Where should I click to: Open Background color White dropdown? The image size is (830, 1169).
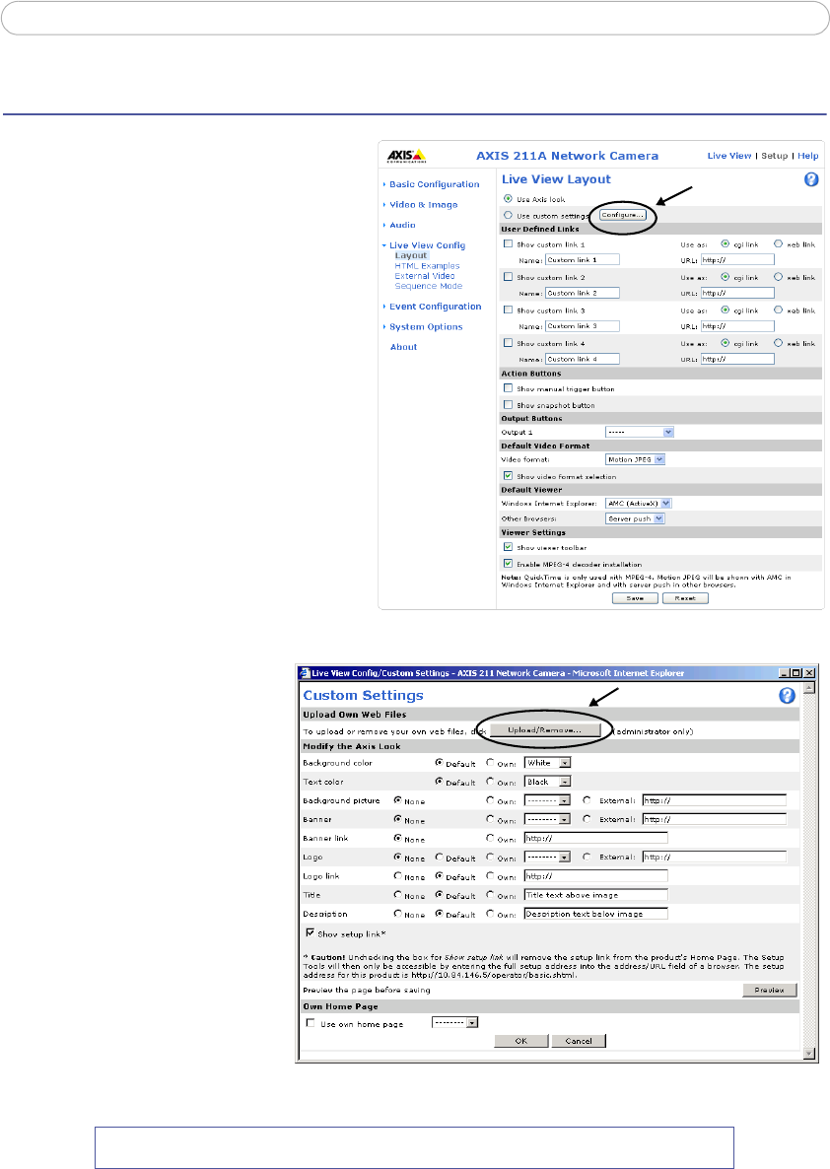tap(547, 763)
